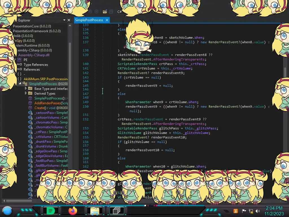
Task: Select the _chromaticVolume field
Action: pyautogui.click(x=51, y=127)
